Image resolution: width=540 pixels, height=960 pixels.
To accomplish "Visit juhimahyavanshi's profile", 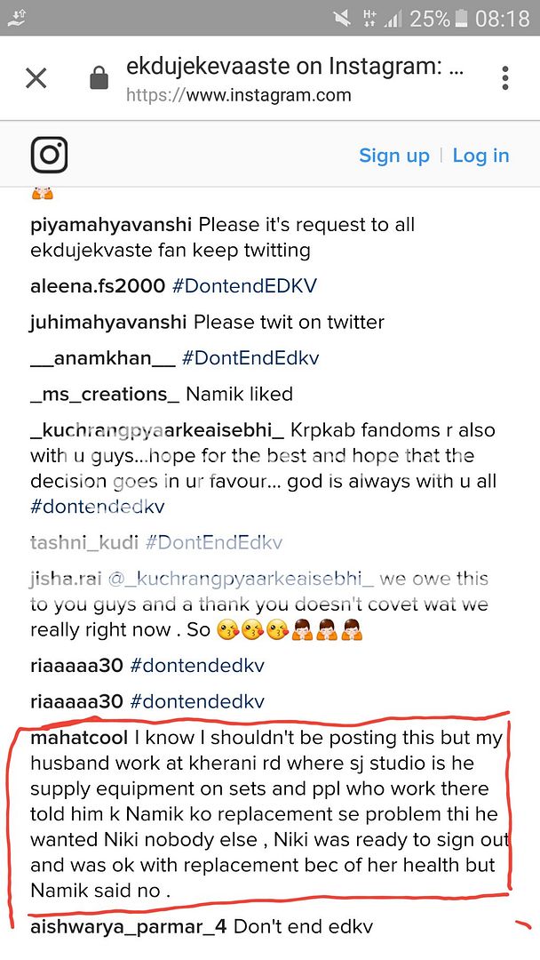I will point(108,322).
